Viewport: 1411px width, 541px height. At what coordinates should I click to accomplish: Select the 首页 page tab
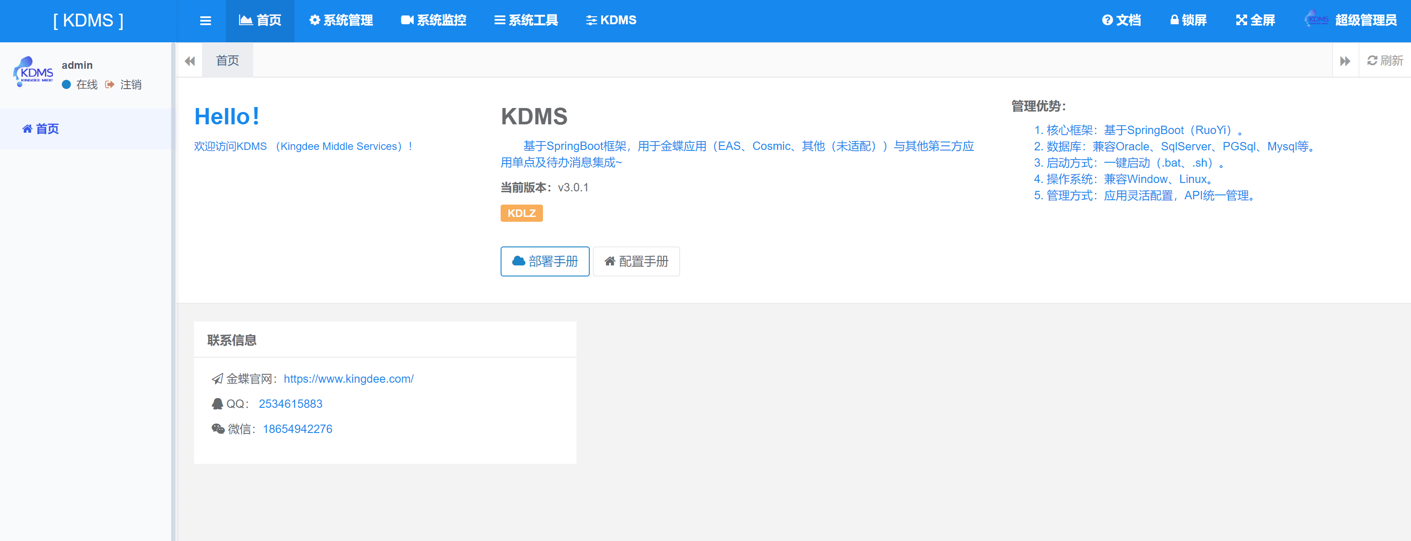tap(227, 61)
